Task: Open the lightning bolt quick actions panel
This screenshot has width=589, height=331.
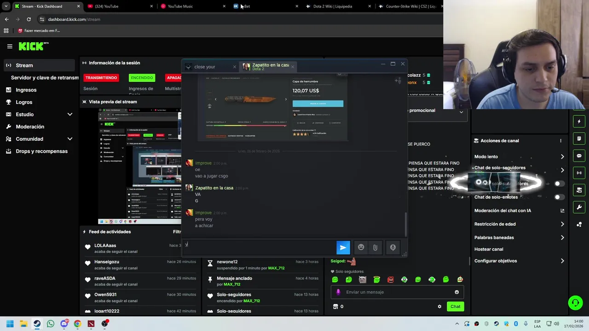Action: 579,121
